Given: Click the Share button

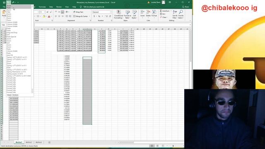Looking at the screenshot, I should [x=185, y=7].
